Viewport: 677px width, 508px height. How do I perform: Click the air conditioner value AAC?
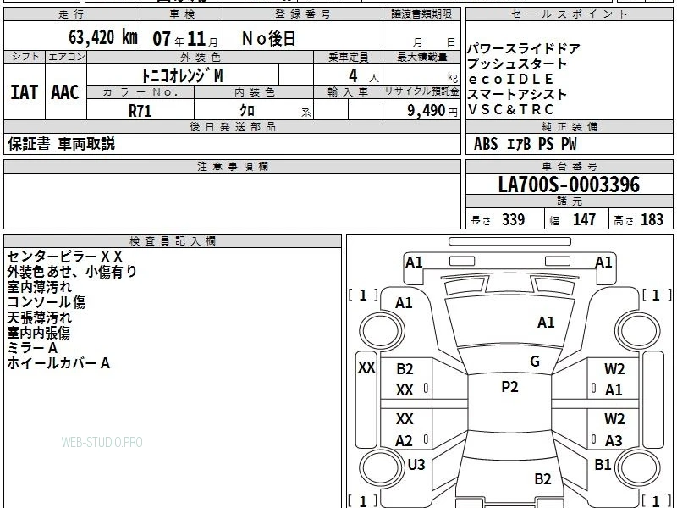tap(65, 92)
